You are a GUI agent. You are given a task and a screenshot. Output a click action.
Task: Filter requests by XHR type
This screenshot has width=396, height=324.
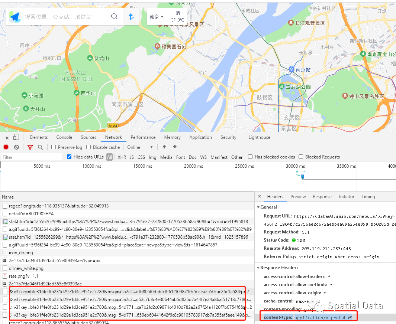[122, 157]
